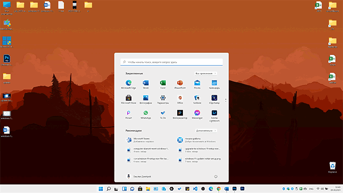Switch to Photoshop on the taskbar

click(x=234, y=189)
